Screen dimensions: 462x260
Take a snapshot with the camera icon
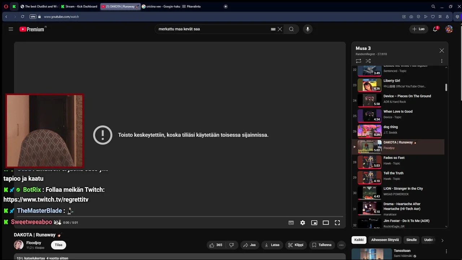click(x=411, y=17)
